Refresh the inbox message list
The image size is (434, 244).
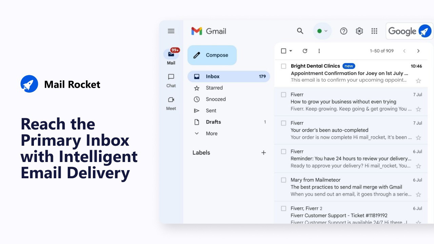305,51
